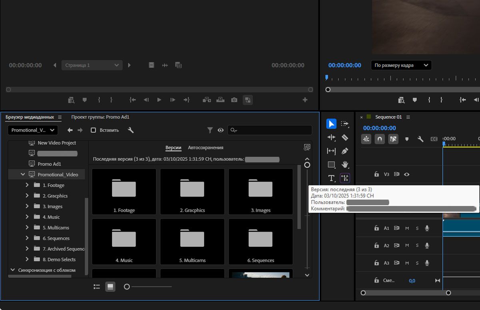Click the thumbnail size slider handle
The height and width of the screenshot is (310, 480).
(127, 286)
